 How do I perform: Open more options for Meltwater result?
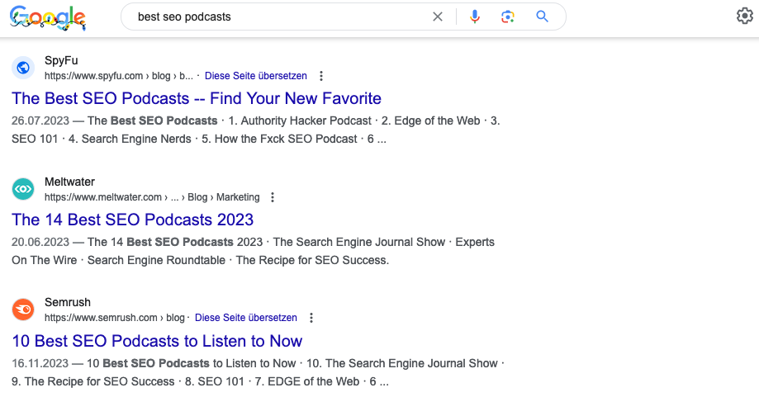(273, 197)
